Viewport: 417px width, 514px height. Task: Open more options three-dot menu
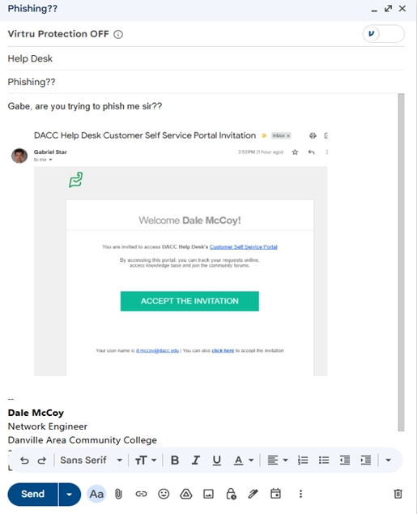[300, 494]
